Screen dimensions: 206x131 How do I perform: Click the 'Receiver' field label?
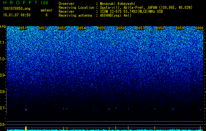click(66, 11)
